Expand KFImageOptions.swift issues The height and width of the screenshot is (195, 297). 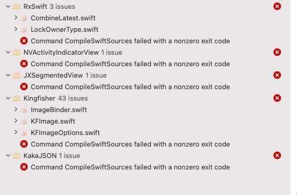click(x=16, y=132)
